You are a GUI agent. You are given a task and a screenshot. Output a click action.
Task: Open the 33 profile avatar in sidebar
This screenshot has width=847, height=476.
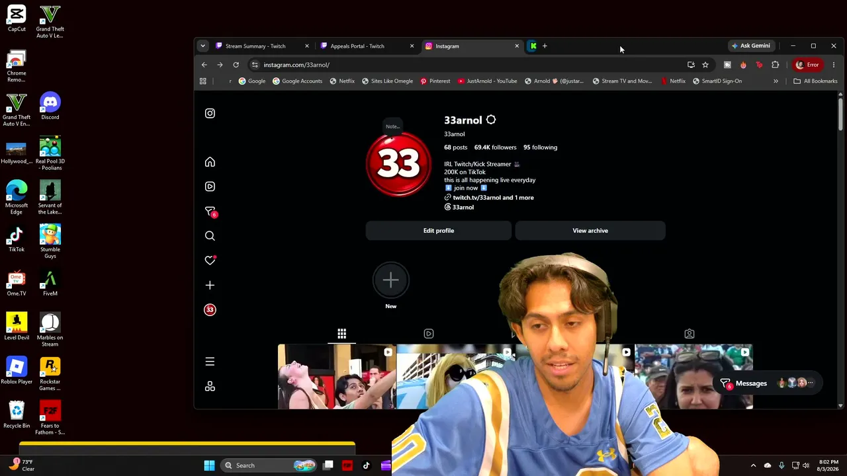click(210, 309)
